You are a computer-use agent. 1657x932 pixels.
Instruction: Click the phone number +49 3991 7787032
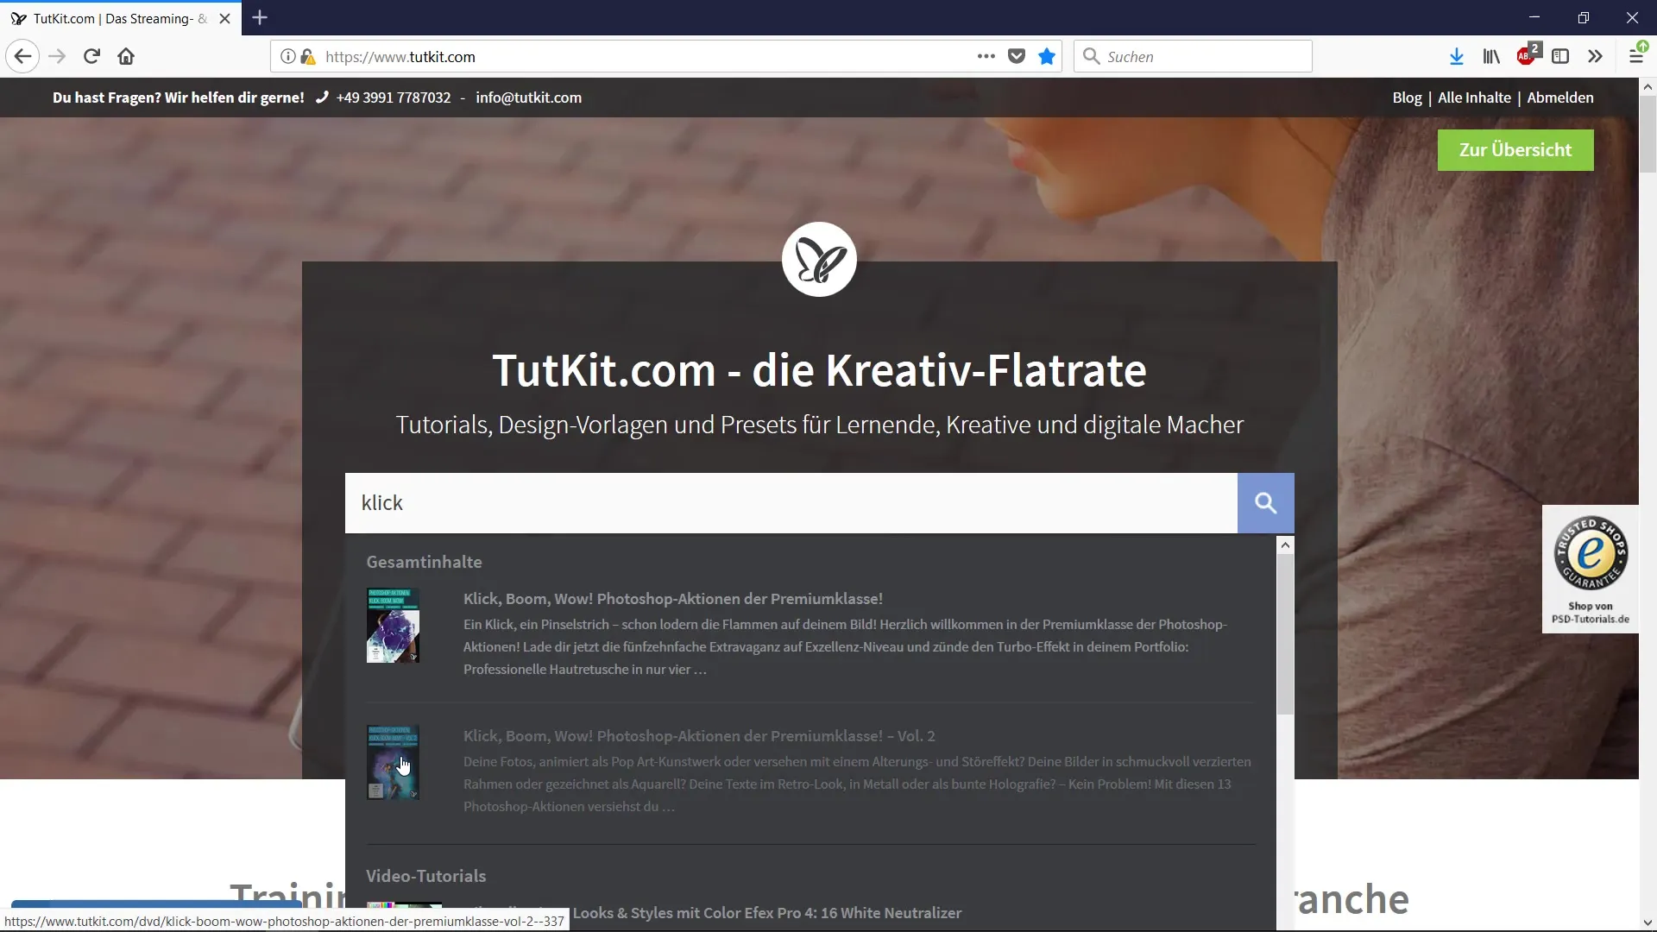point(394,98)
